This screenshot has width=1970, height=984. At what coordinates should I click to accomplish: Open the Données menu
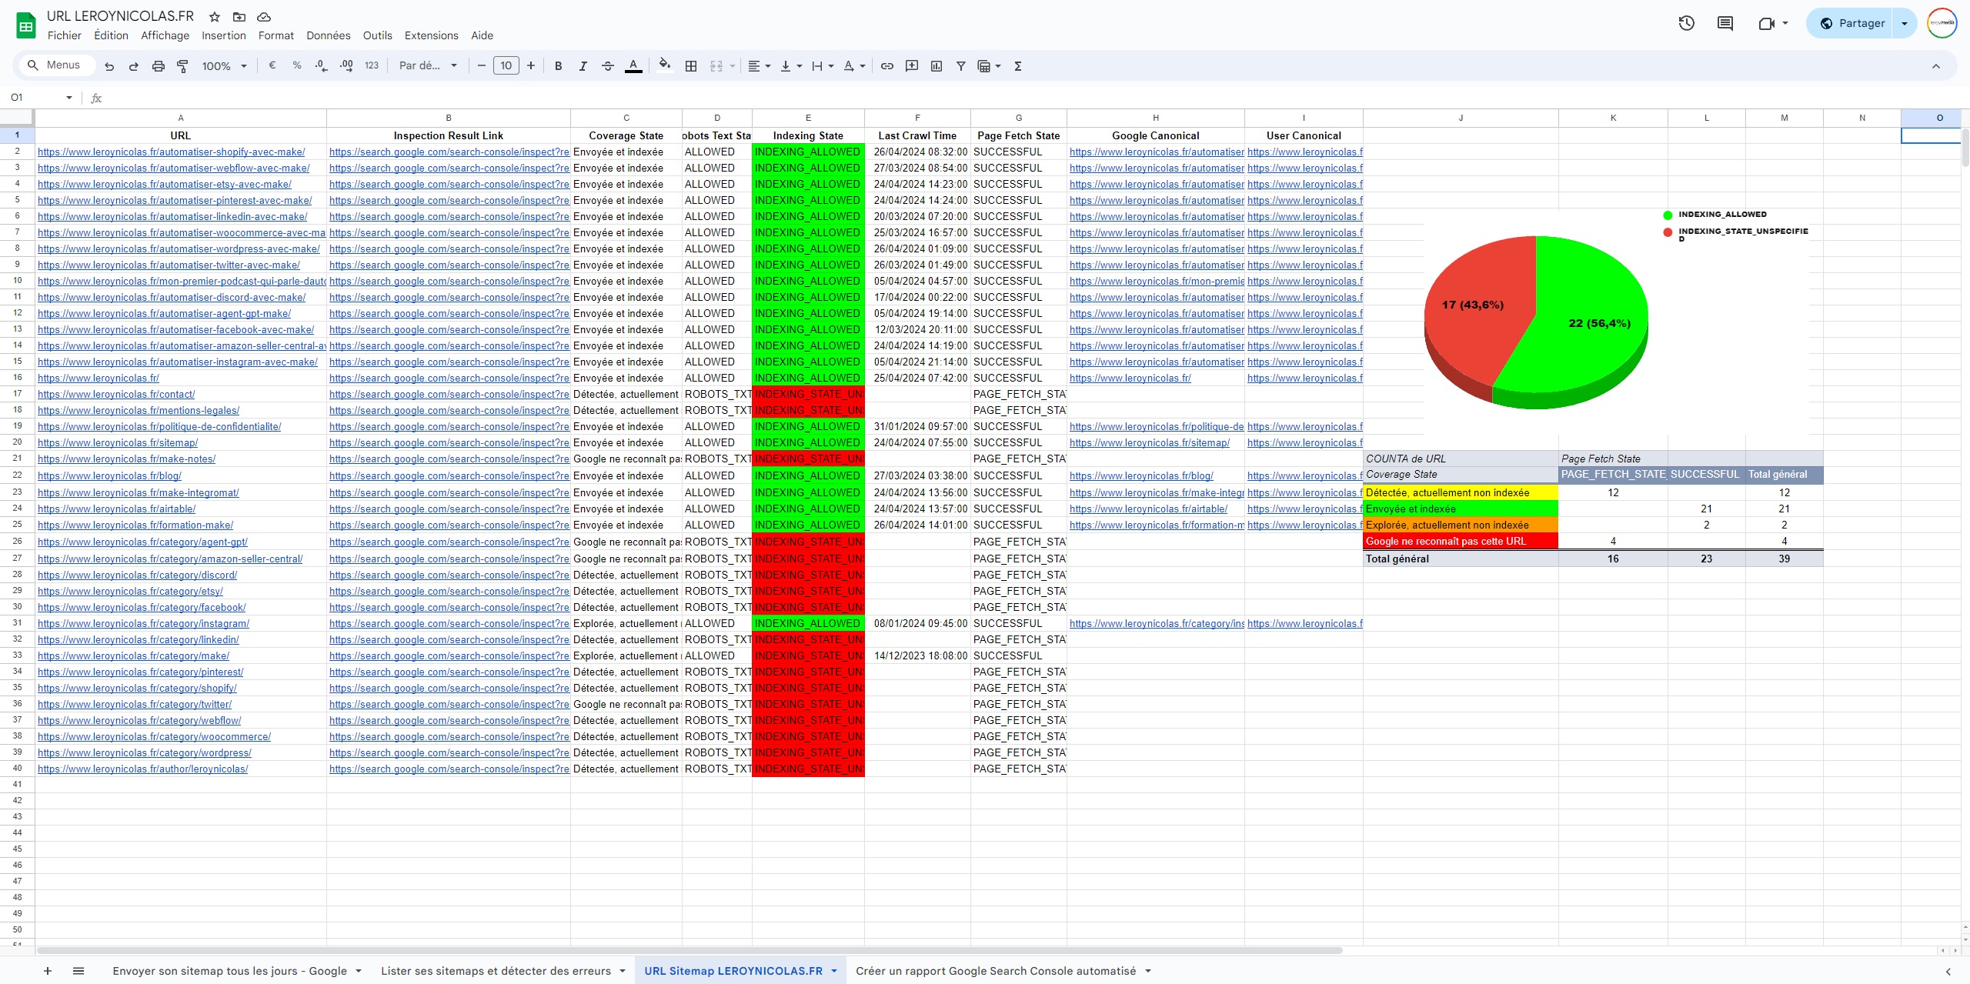coord(328,35)
